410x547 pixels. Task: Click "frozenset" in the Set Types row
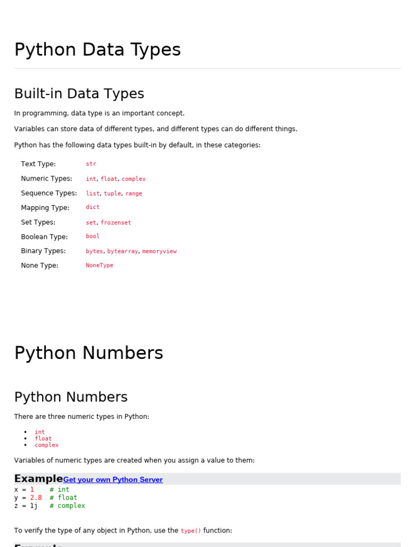(x=115, y=223)
